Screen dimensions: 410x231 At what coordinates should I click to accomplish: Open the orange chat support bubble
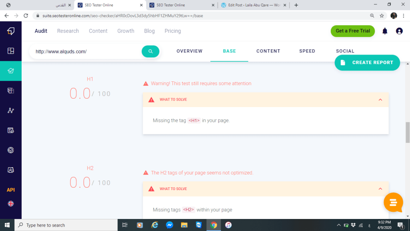(x=393, y=203)
